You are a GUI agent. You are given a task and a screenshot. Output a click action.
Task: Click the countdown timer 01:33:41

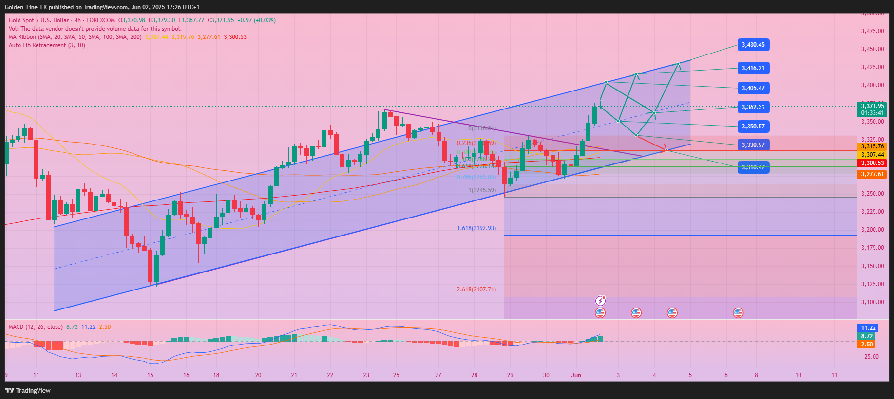872,113
